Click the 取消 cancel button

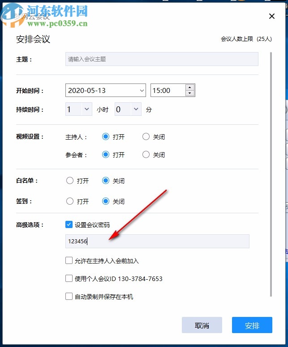click(202, 325)
